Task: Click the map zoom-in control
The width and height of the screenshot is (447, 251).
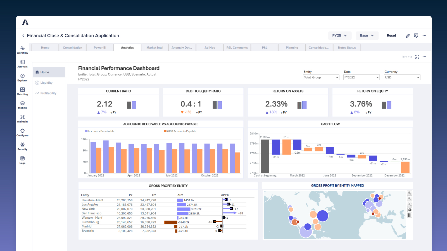Action: pyautogui.click(x=410, y=193)
